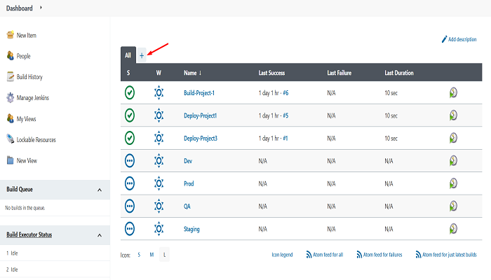The width and height of the screenshot is (491, 280).
Task: Set icon size to L
Action: pos(164,255)
